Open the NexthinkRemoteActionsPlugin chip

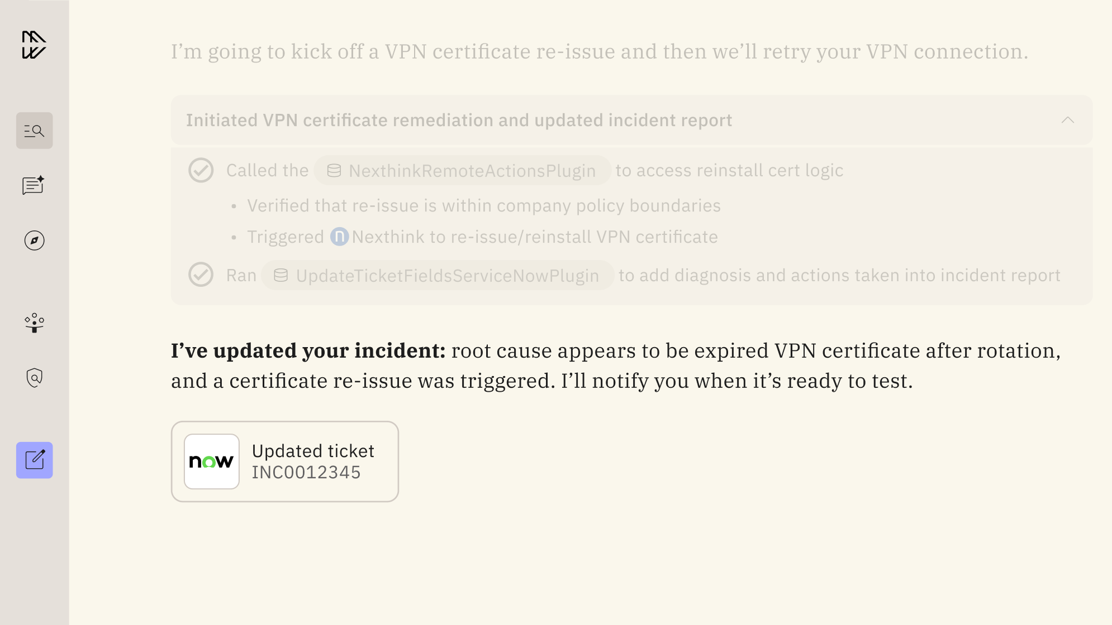[462, 171]
